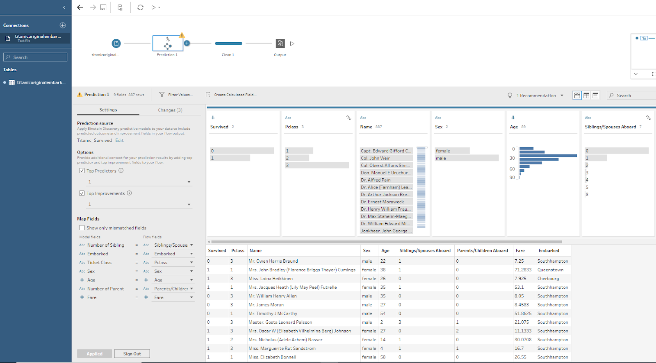Uncheck the Top Predictors checkbox
This screenshot has height=363, width=656.
[x=82, y=171]
